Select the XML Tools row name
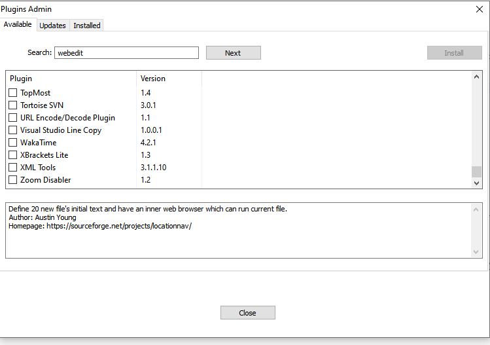This screenshot has height=345, width=490. 38,168
